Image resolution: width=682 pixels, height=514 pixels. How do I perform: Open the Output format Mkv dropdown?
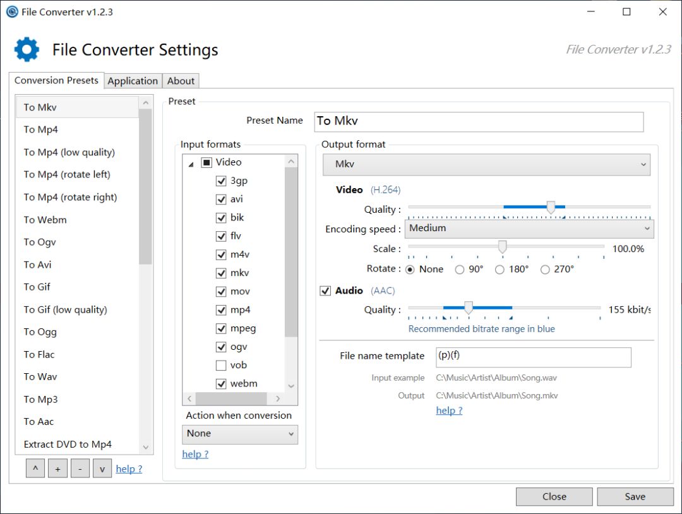[486, 164]
